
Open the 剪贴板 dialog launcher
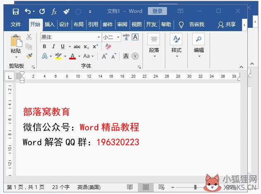[x=33, y=67]
